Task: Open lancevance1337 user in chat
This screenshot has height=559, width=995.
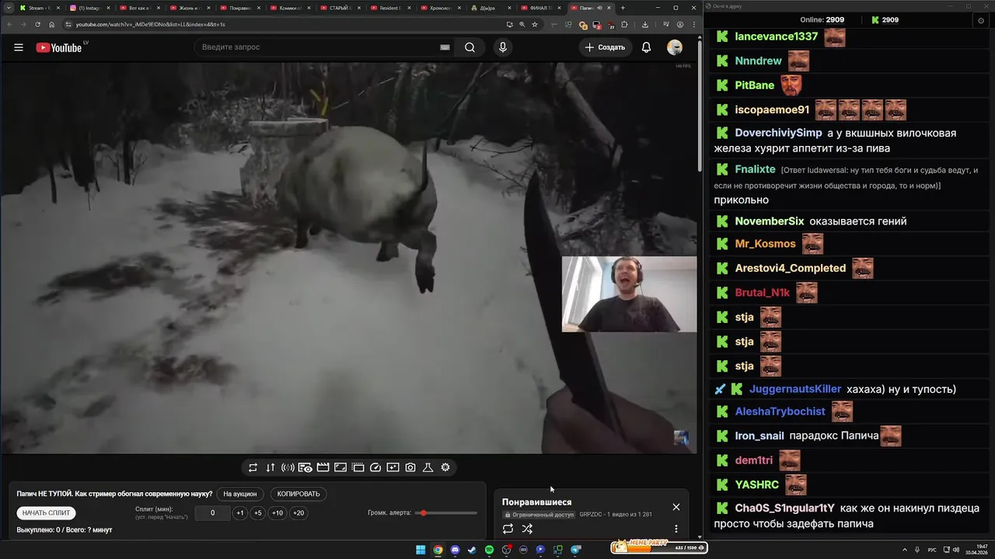Action: coord(776,36)
